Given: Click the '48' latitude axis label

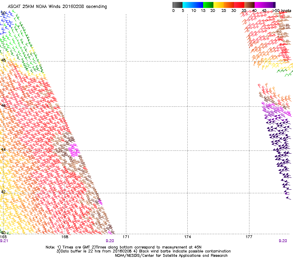Looking at the screenshot, I should pos(3,60).
